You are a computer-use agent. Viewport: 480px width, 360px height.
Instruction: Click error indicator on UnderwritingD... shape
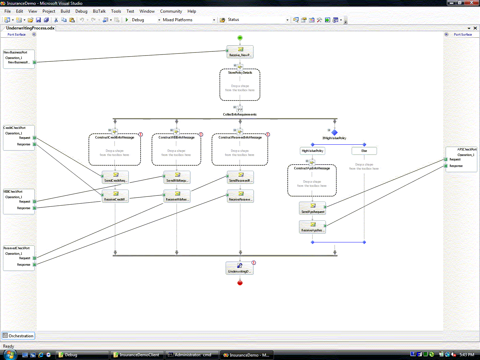(254, 263)
